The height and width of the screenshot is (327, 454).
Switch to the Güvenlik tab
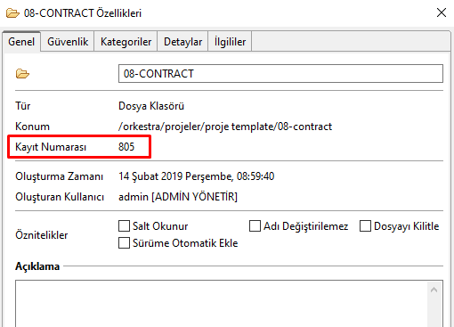[x=68, y=42]
